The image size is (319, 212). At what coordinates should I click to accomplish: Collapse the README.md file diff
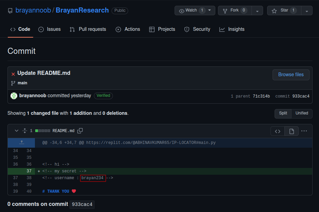point(17,131)
